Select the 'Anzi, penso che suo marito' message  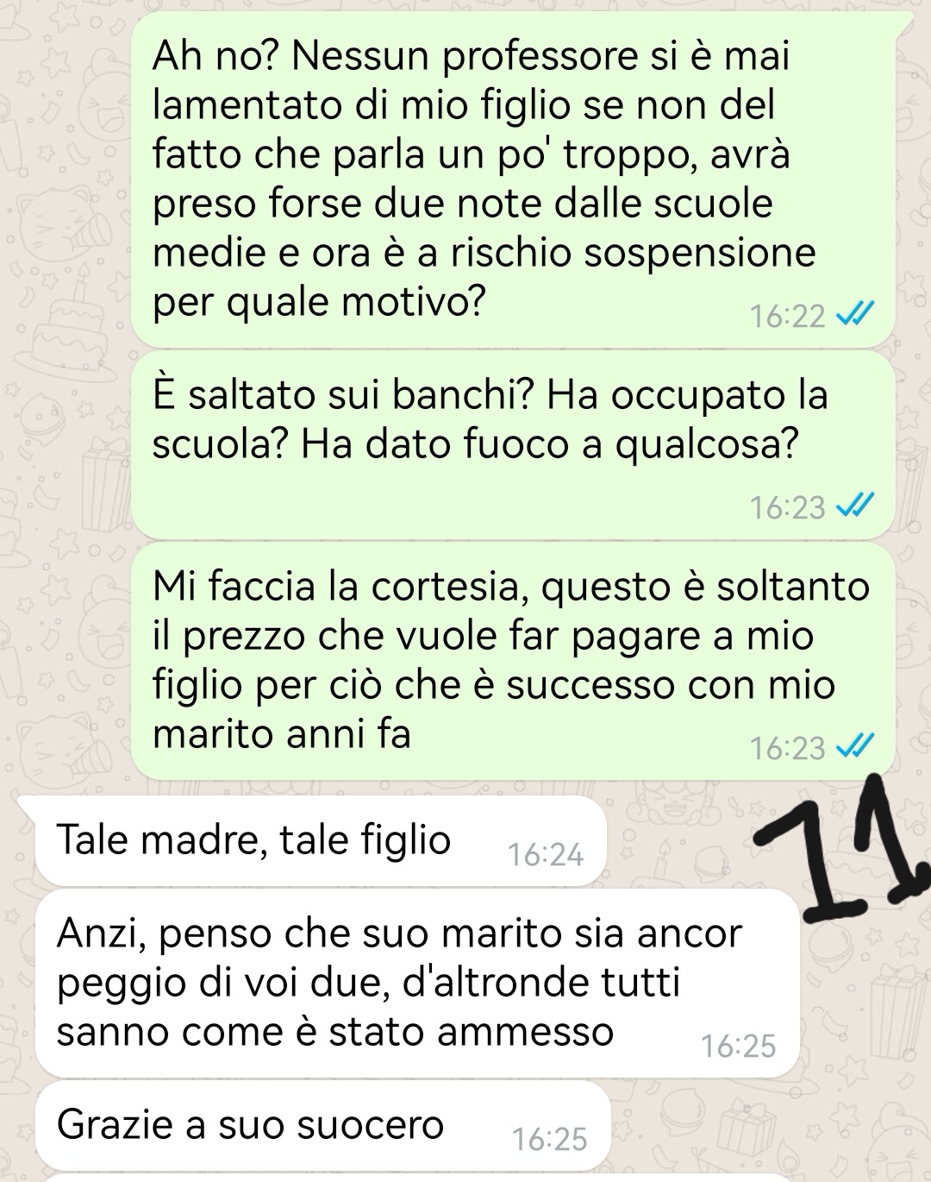tap(417, 984)
